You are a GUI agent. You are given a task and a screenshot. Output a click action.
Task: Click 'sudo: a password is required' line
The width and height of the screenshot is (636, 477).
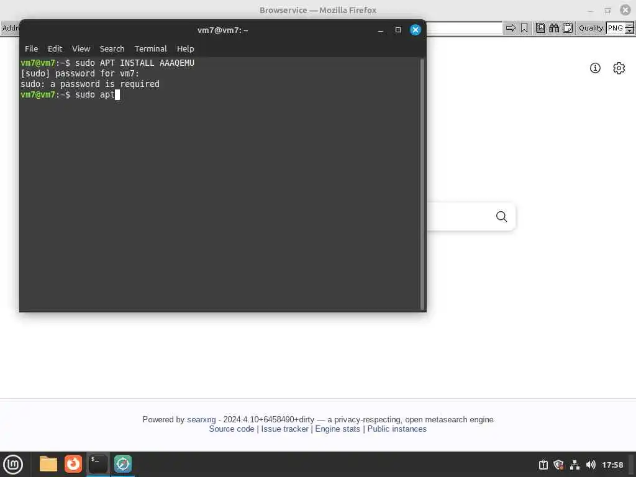click(x=90, y=84)
